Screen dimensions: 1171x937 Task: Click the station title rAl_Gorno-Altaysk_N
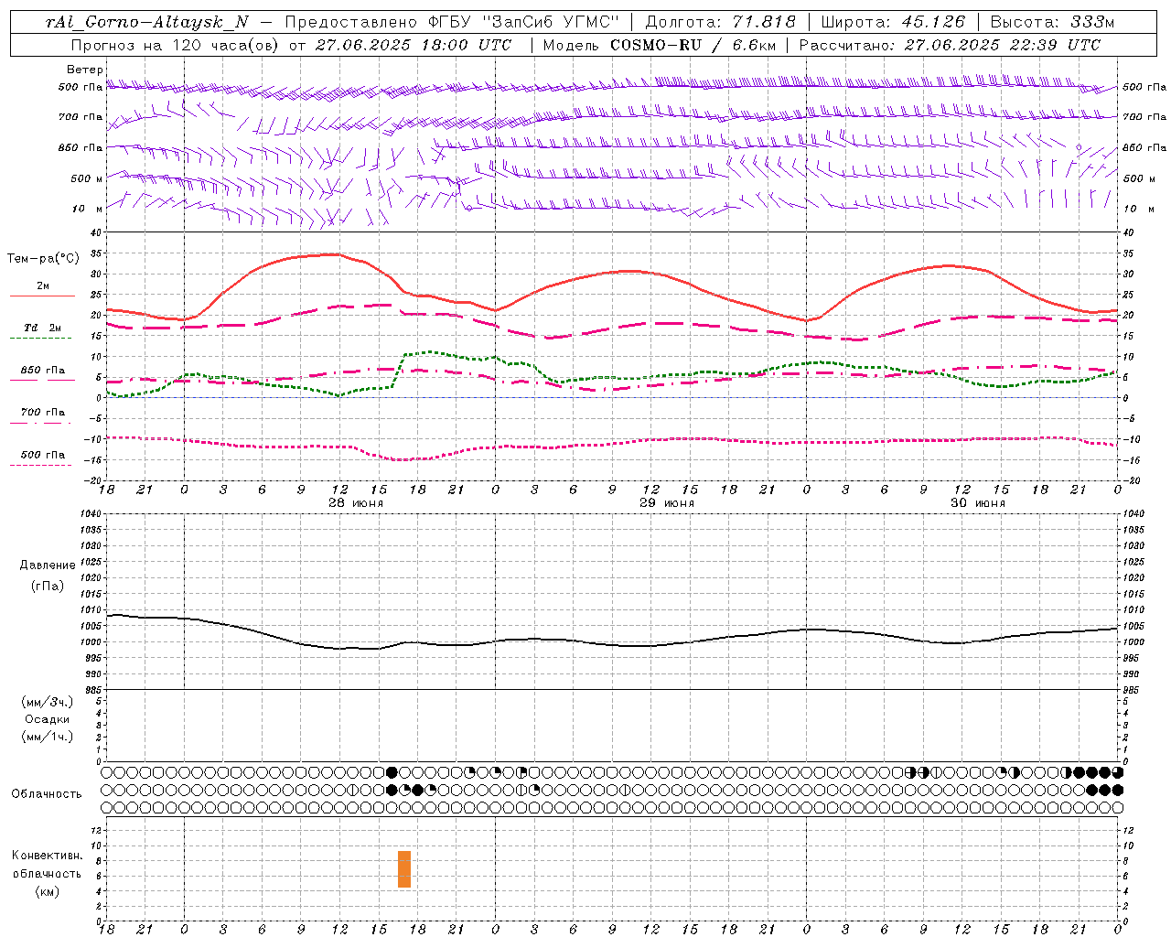click(146, 22)
